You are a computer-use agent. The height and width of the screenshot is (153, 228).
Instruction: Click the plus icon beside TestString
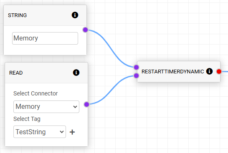pyautogui.click(x=72, y=132)
